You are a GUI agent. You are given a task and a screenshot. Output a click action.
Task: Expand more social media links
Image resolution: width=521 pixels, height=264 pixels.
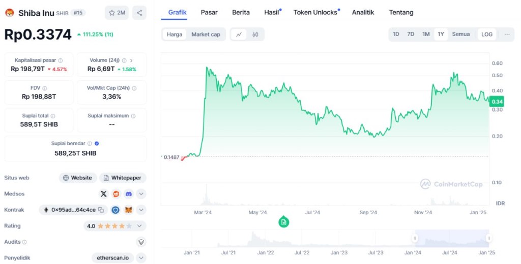141,194
